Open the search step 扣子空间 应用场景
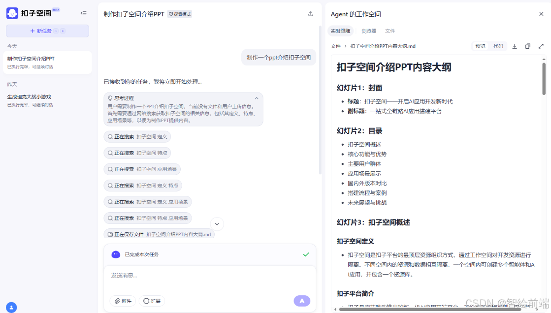This screenshot has height=313, width=551. coord(142,169)
